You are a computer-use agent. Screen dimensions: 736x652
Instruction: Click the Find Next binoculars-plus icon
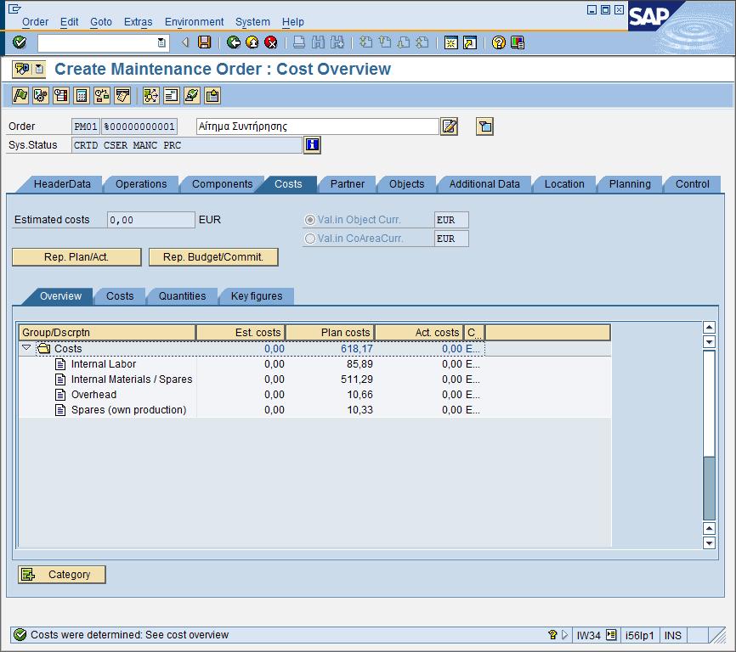tap(337, 42)
